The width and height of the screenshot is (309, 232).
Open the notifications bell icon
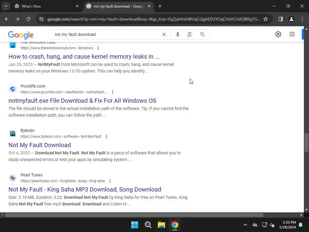pos(301,225)
